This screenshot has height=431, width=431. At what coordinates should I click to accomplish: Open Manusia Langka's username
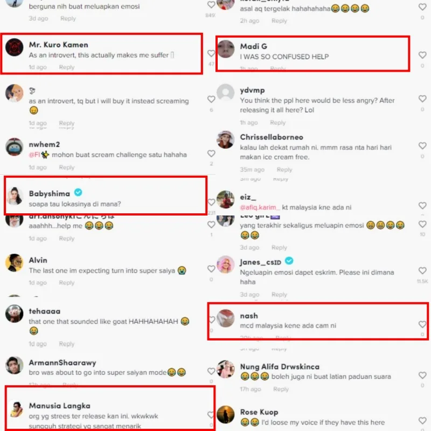(x=60, y=406)
